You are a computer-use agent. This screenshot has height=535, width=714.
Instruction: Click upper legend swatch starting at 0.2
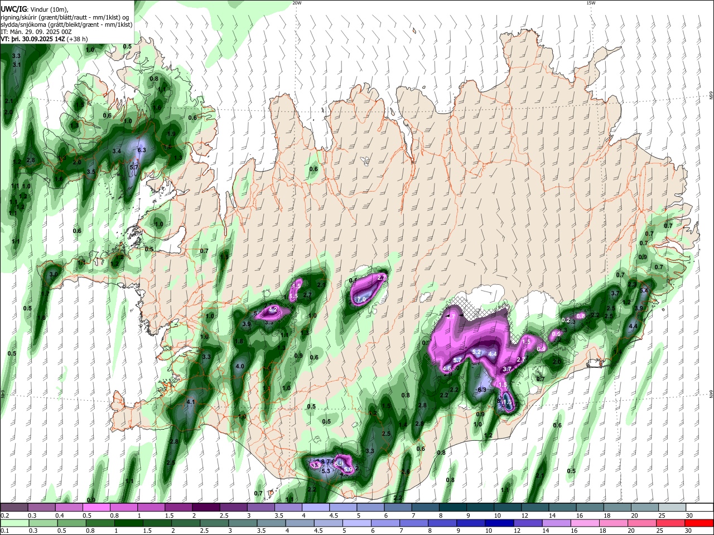pos(14,507)
